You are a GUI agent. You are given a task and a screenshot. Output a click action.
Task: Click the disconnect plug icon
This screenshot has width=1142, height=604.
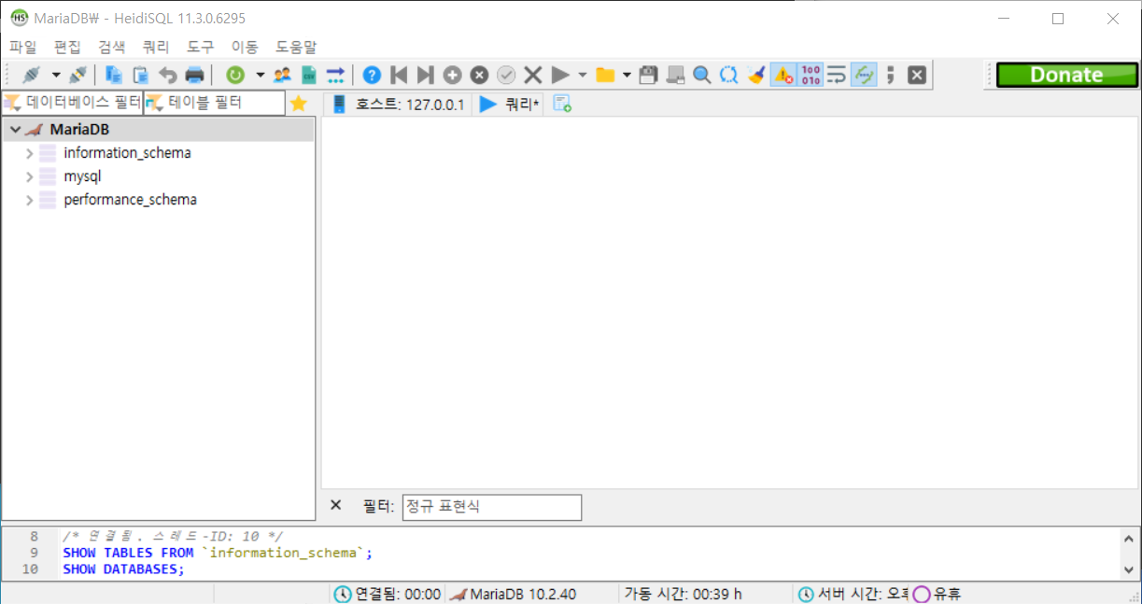tap(78, 75)
